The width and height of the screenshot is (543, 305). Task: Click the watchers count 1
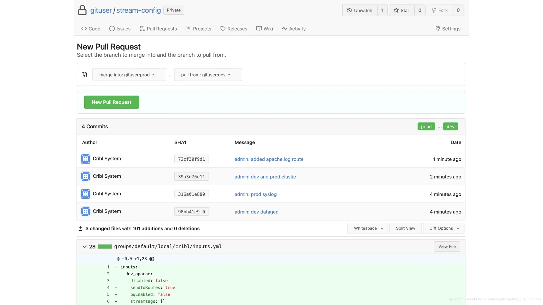[382, 10]
